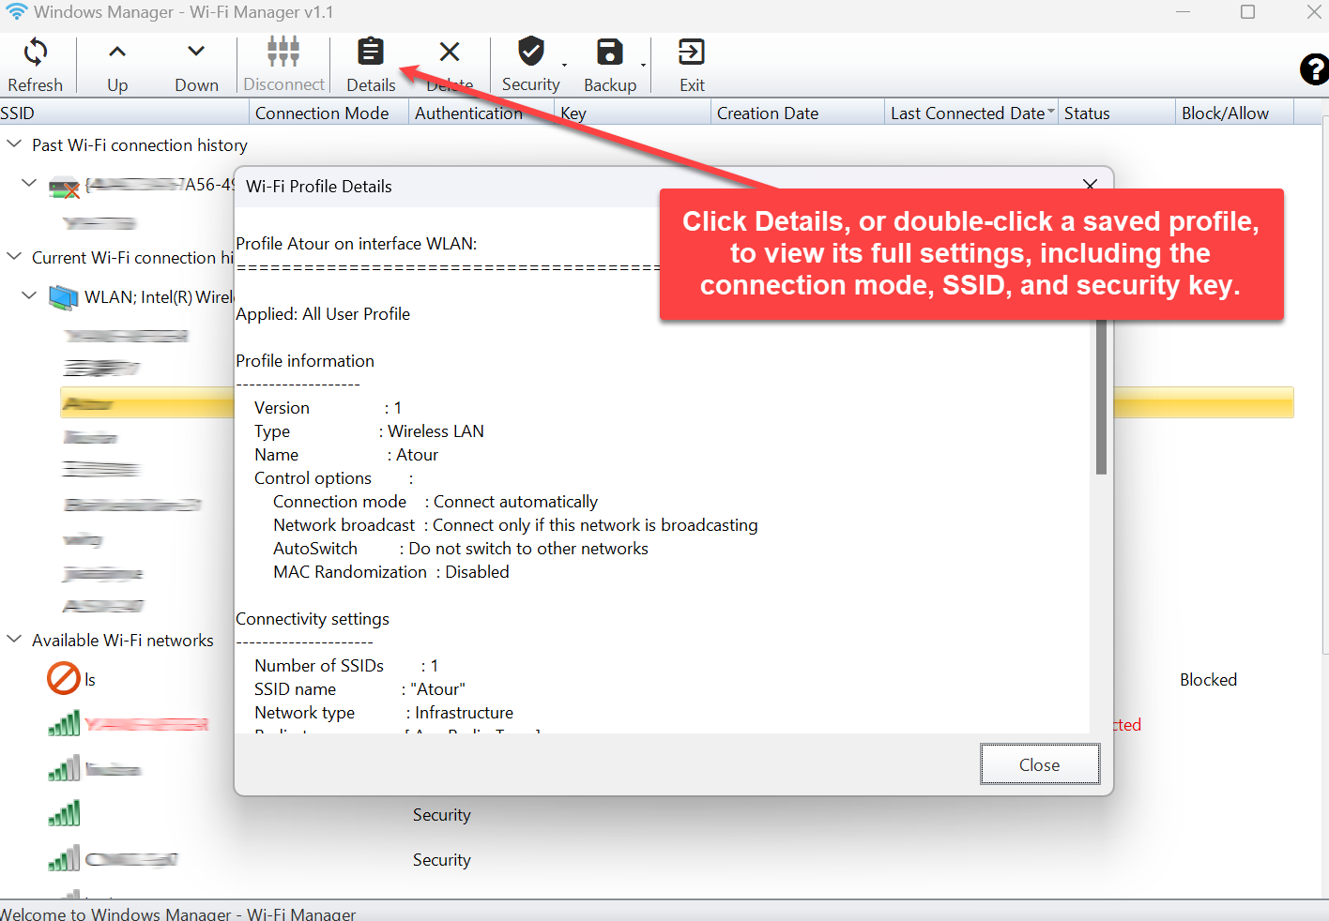Sort by SSID column header
1329x921 pixels.
[x=124, y=113]
